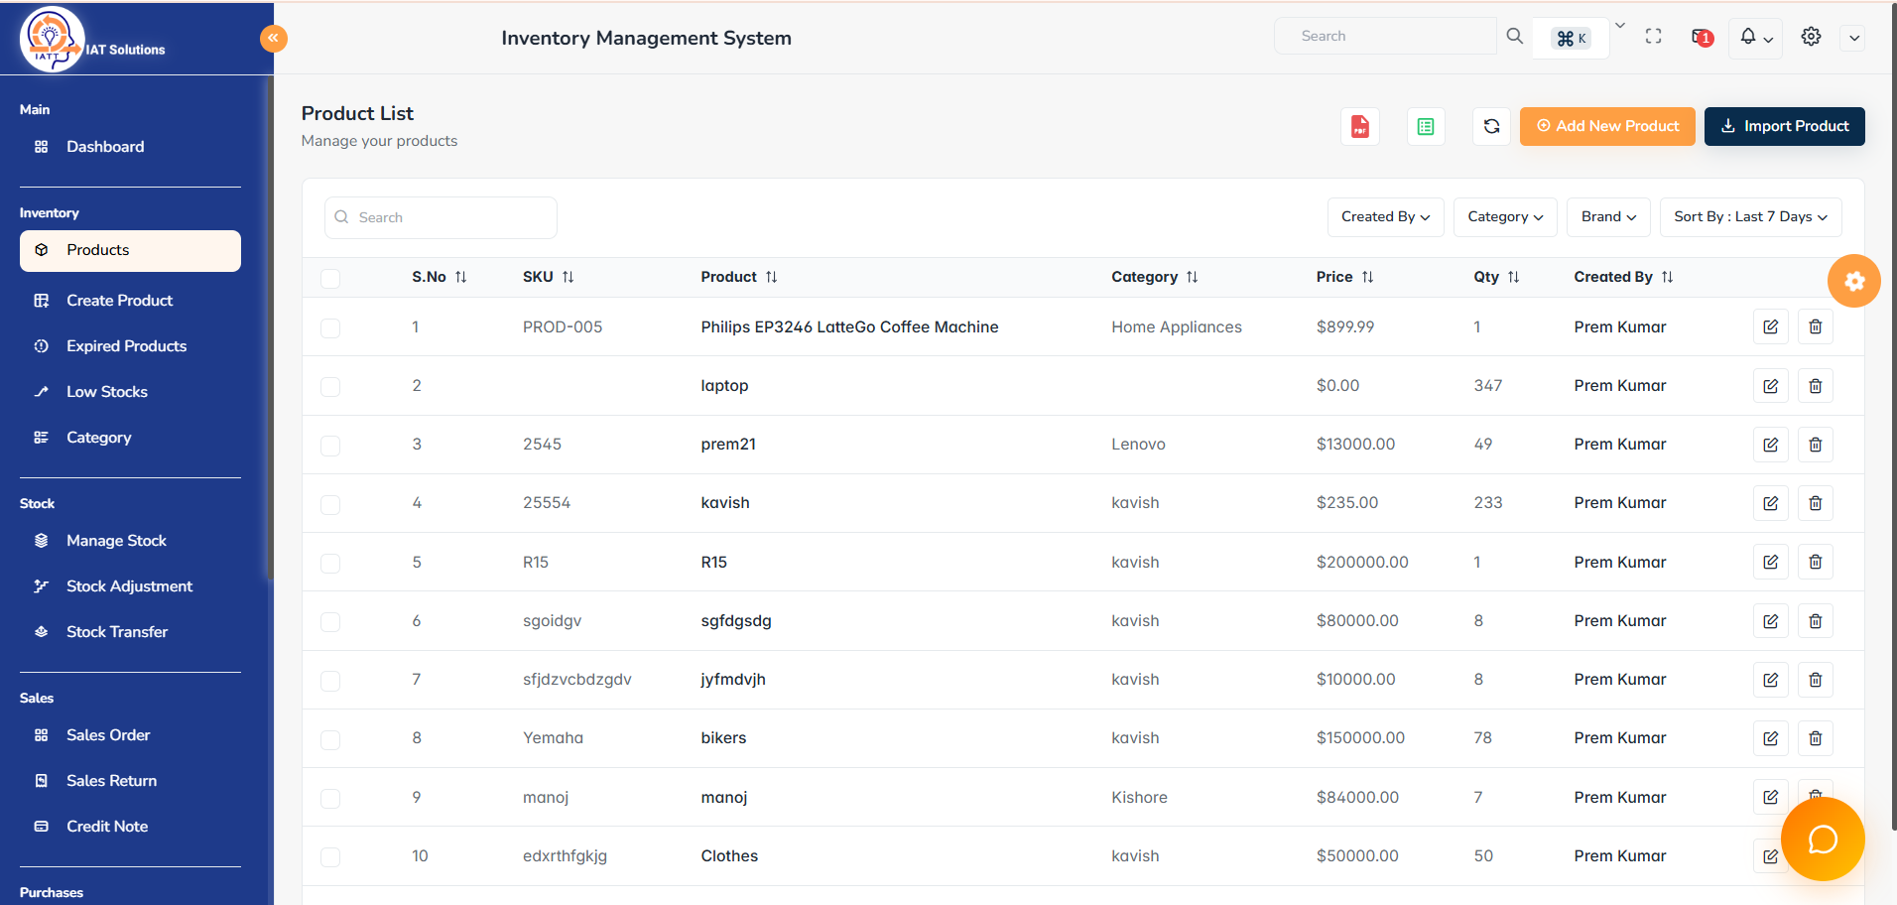Screen dimensions: 1897x905
Task: Click the top header Search field
Action: 1385,36
